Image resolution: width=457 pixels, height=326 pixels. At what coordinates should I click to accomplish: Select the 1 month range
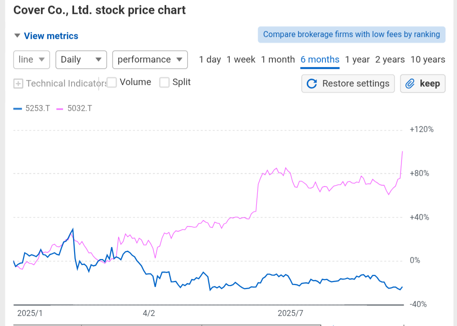[278, 59]
